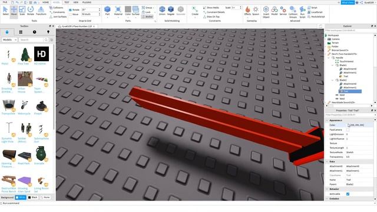The height and width of the screenshot is (212, 377).
Task: Switch to the PLUGINS ribbon tab
Action: pyautogui.click(x=87, y=2)
